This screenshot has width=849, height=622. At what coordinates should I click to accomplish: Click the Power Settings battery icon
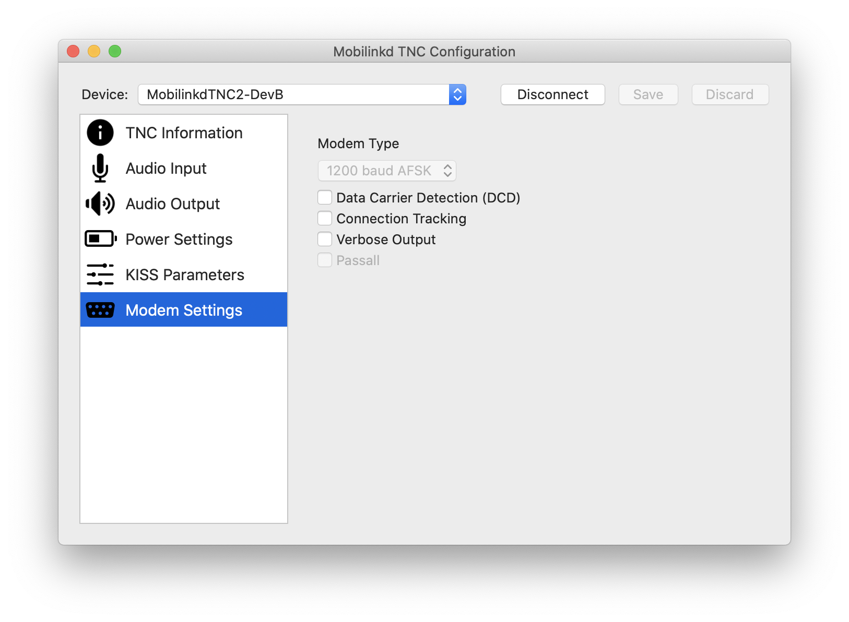pyautogui.click(x=101, y=239)
